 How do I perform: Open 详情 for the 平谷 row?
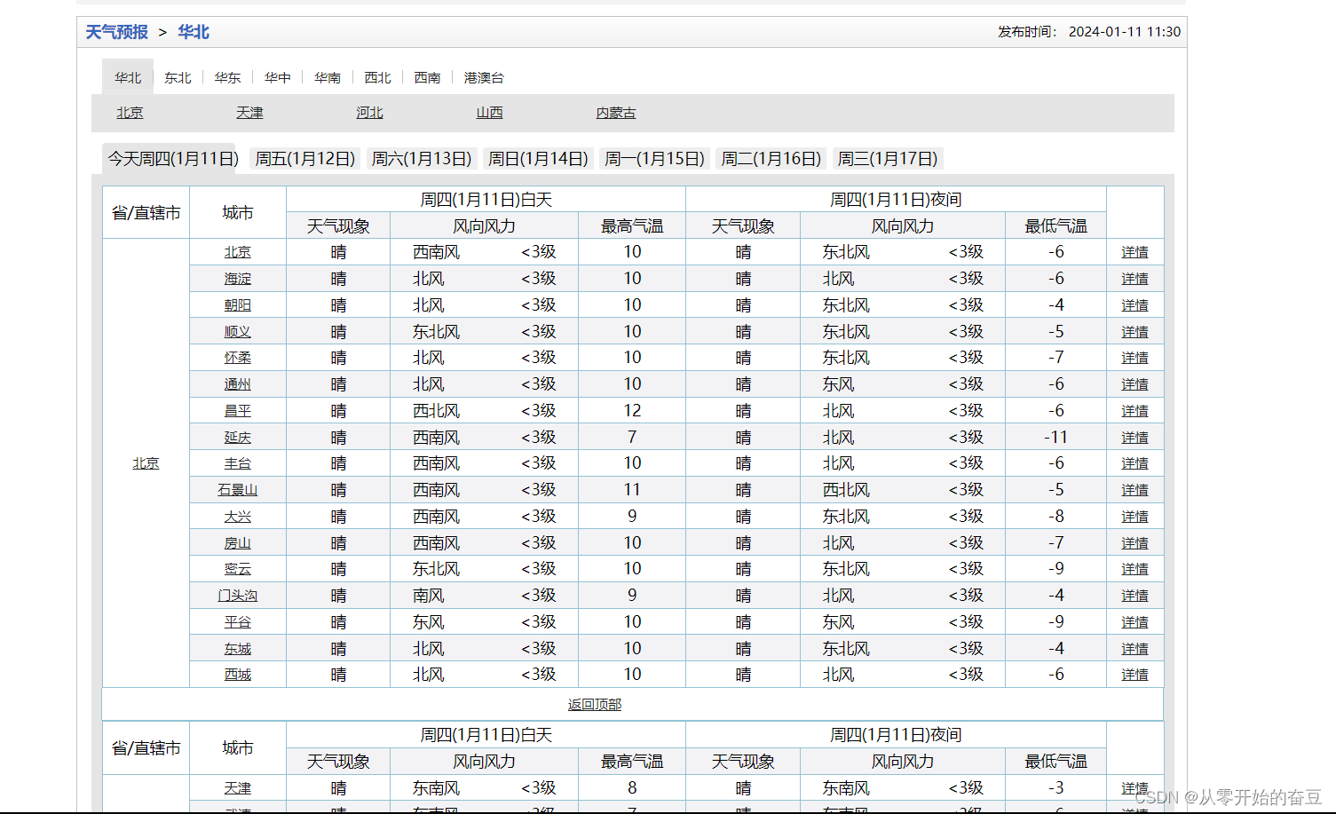point(1134,622)
